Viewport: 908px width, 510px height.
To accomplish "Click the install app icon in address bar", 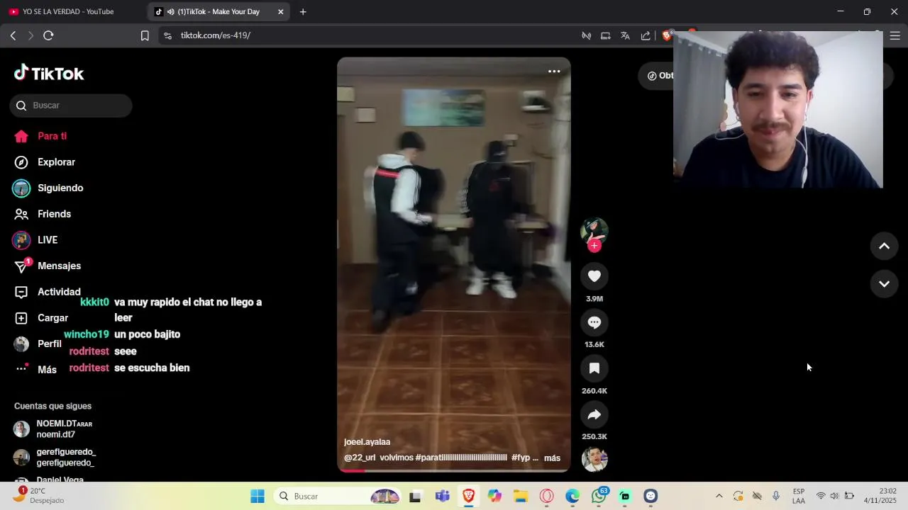I will point(606,35).
